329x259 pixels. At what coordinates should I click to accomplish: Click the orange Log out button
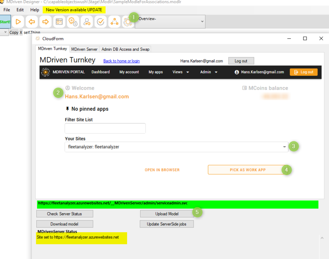click(304, 72)
